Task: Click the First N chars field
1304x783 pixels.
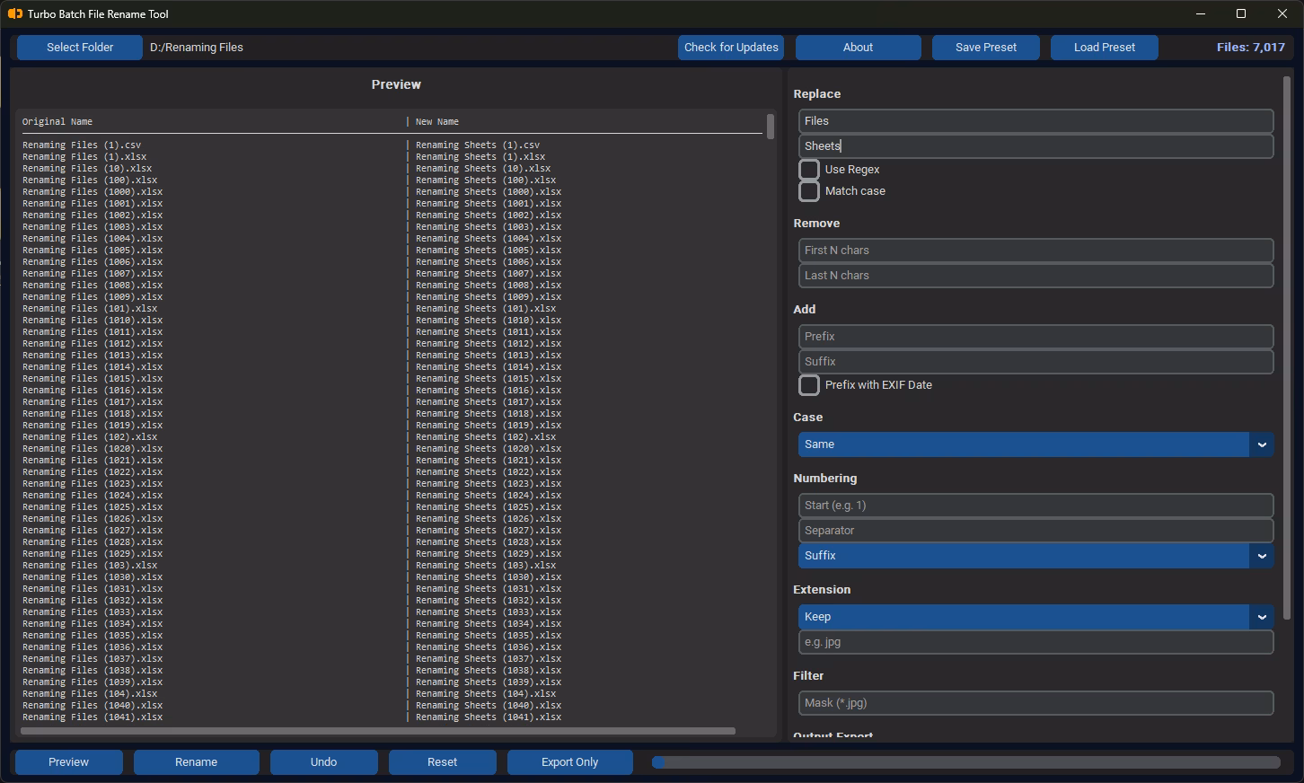Action: 1035,251
